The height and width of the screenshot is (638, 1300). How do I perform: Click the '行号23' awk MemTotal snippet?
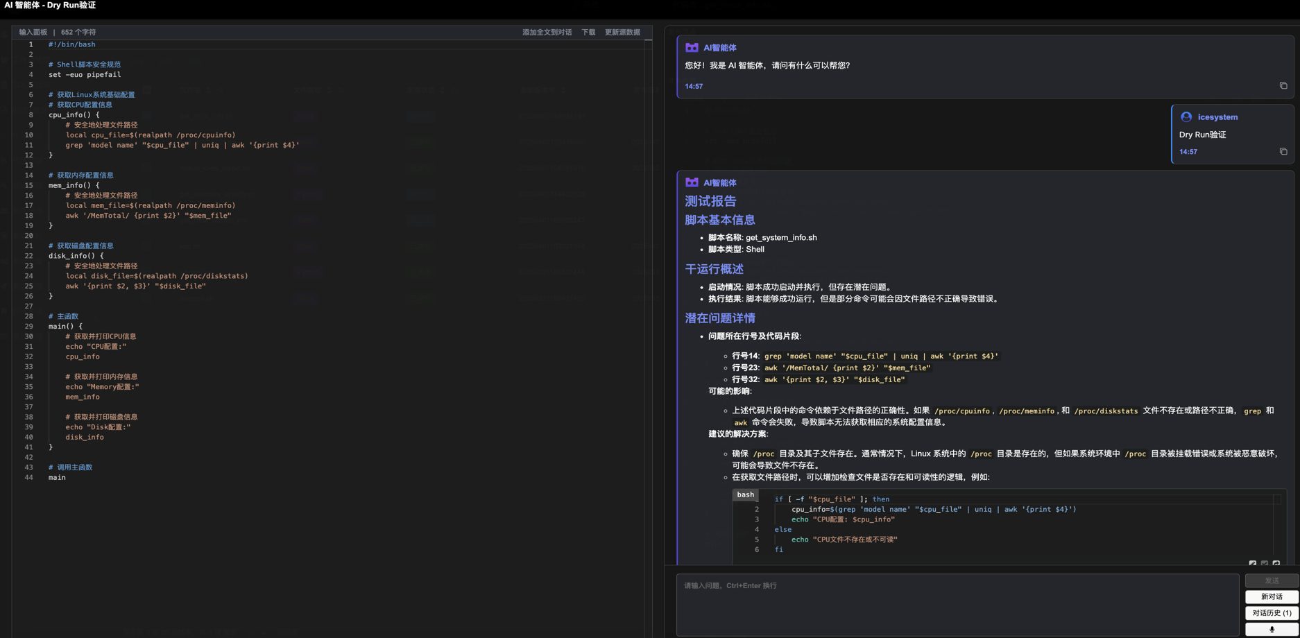847,368
